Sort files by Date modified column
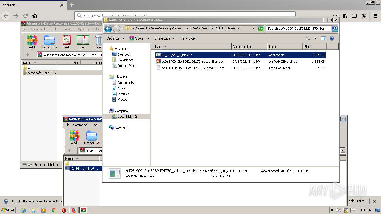This screenshot has width=381, height=214. pyautogui.click(x=249, y=47)
